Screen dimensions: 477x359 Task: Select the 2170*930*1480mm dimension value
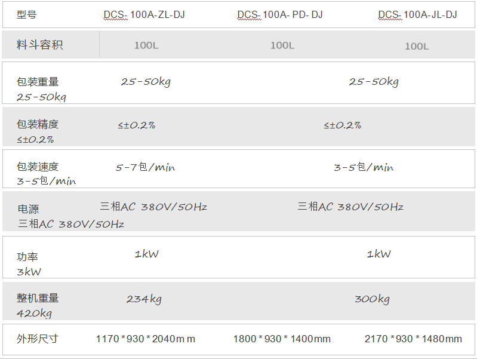pyautogui.click(x=413, y=339)
